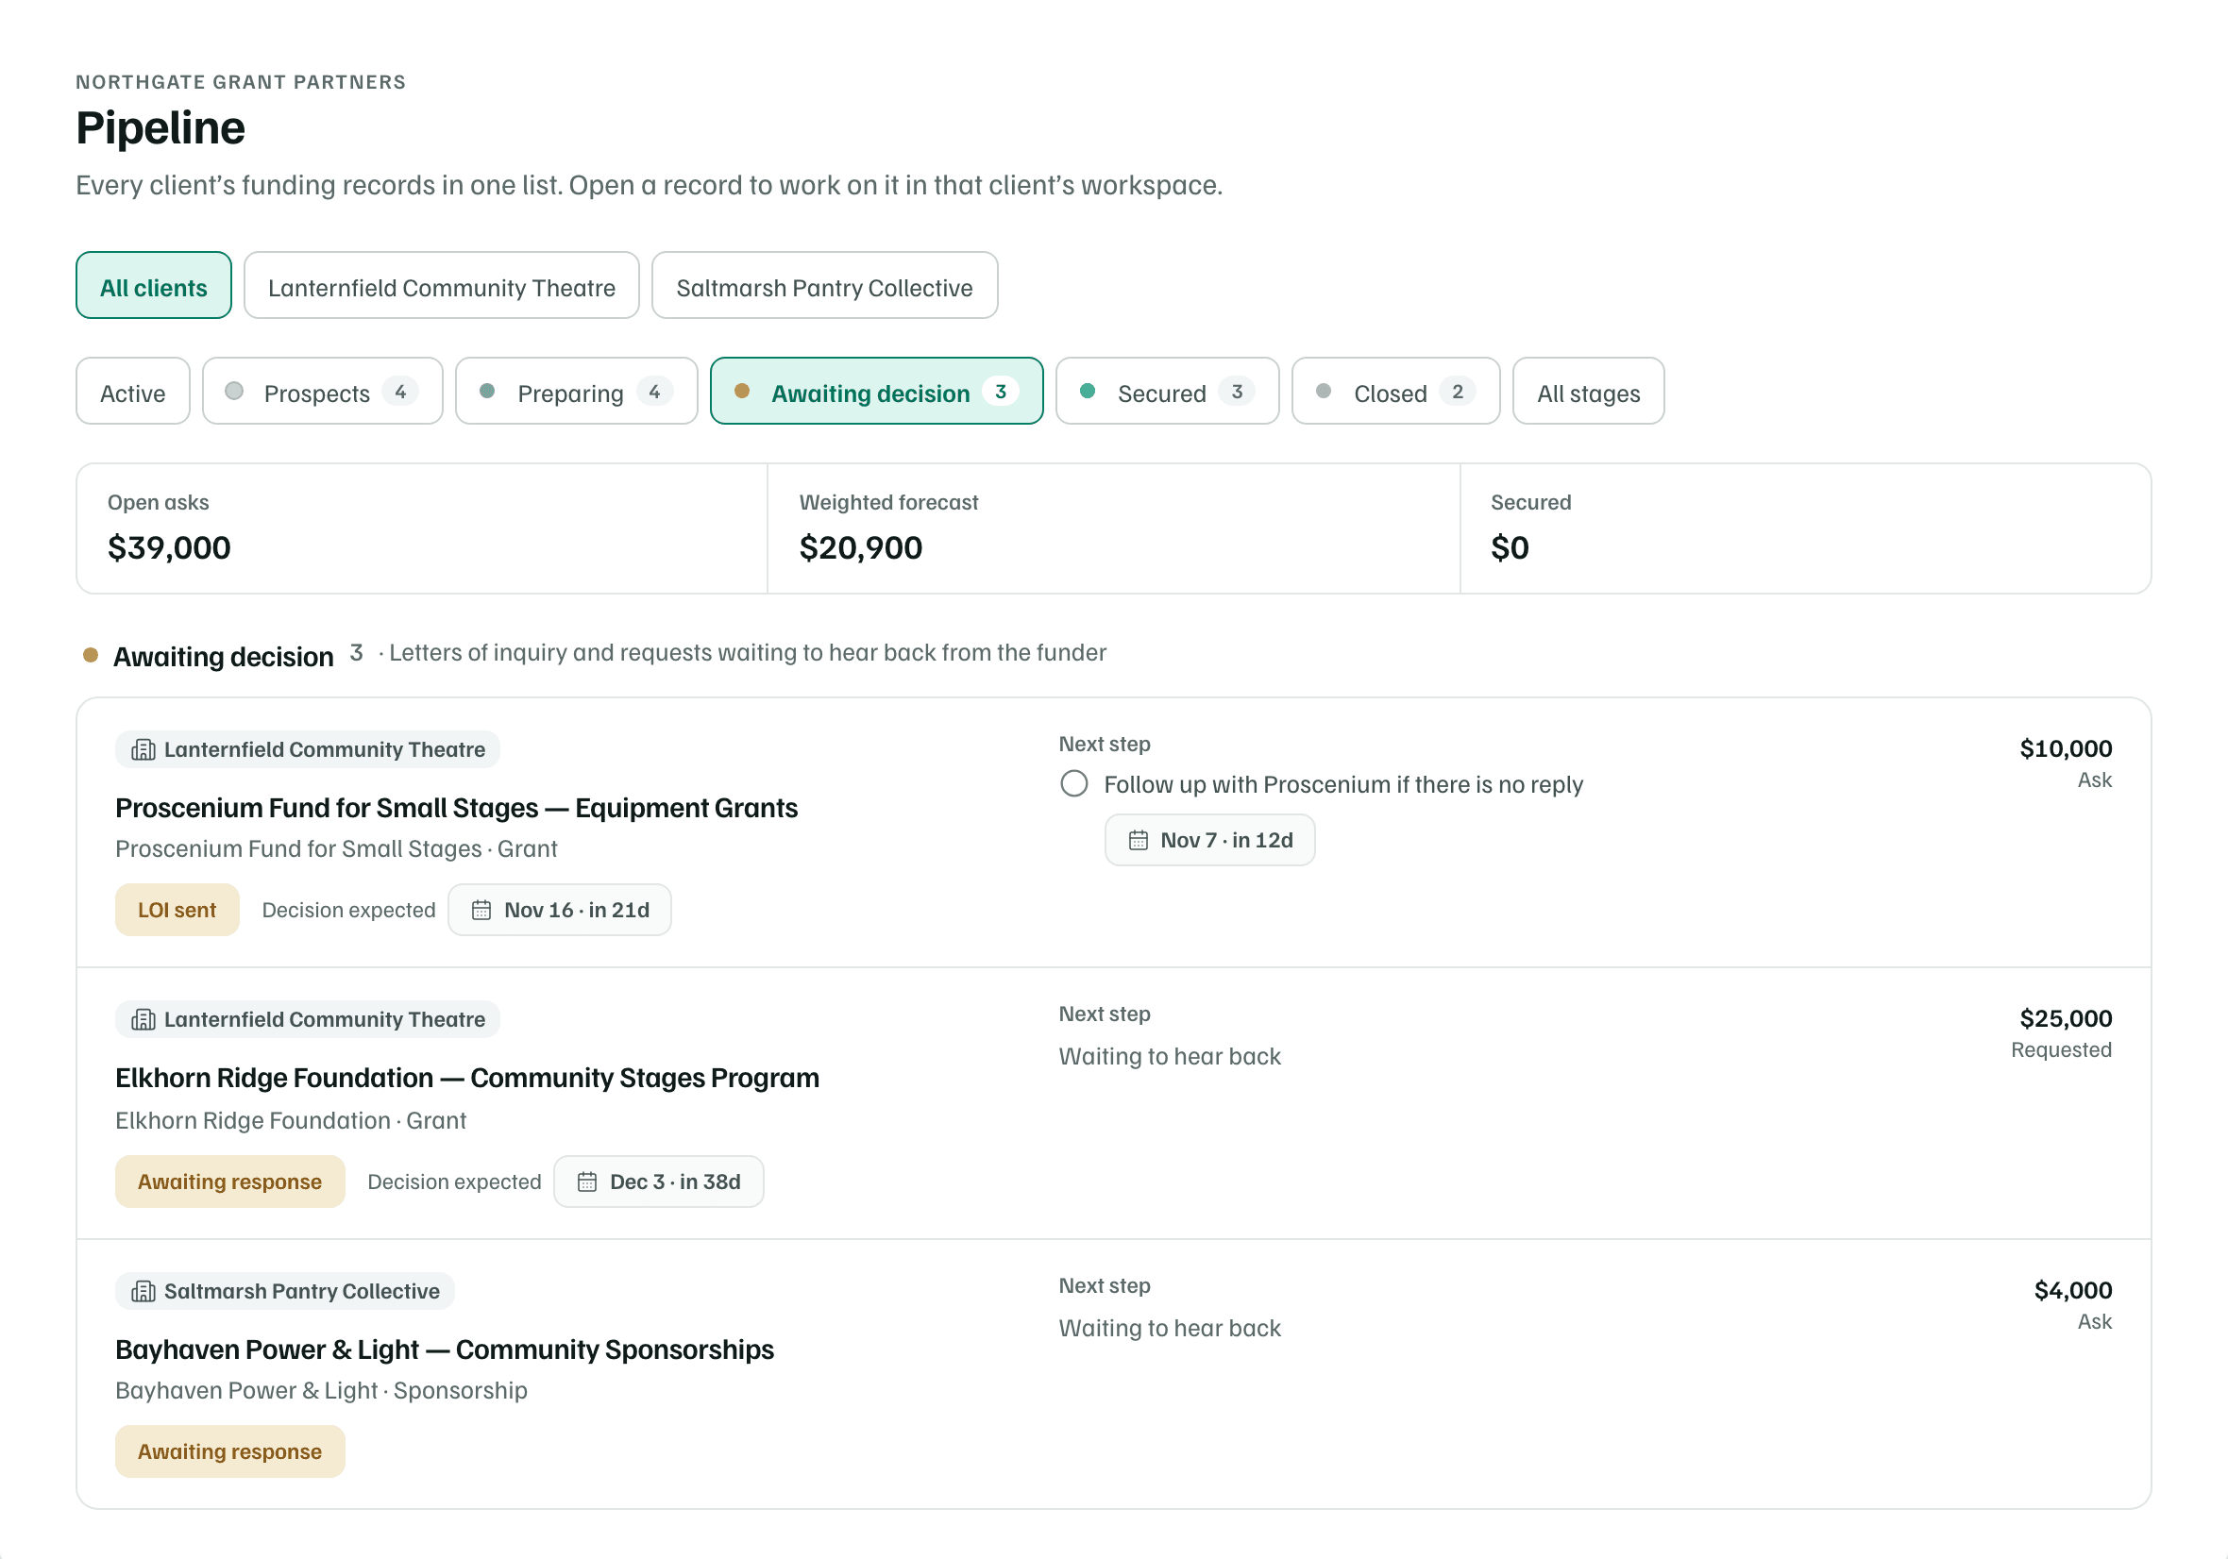
Task: Mark 'Follow up with Proscenium' step complete
Action: (x=1074, y=784)
